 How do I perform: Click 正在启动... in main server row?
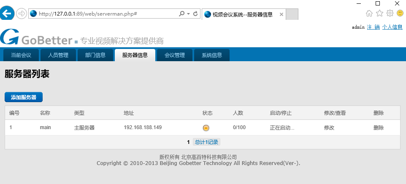[x=282, y=127]
